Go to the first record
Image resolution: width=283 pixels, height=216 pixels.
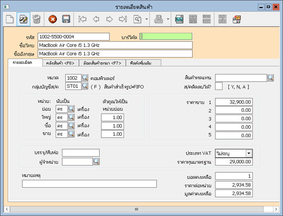tap(82, 19)
